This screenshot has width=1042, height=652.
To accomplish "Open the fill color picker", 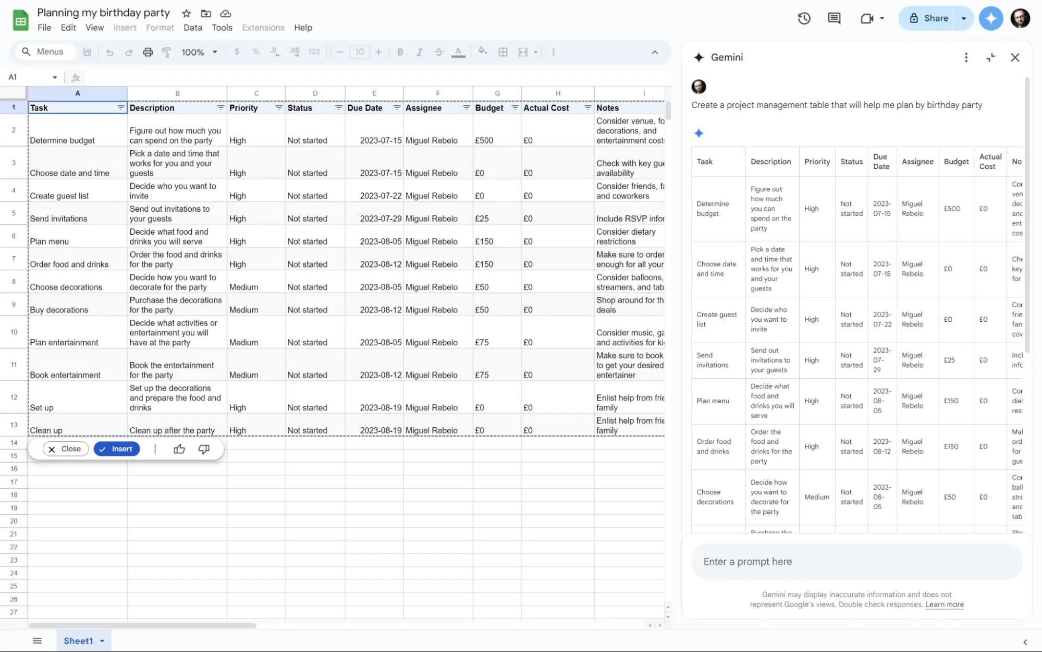I will tap(482, 52).
